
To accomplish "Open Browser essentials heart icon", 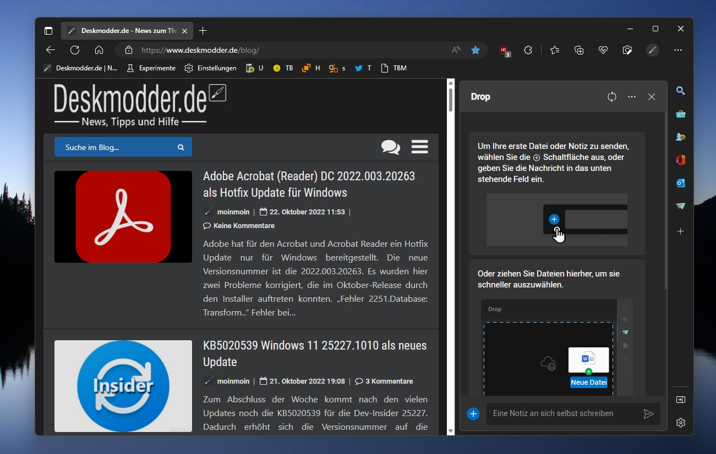I will 603,50.
